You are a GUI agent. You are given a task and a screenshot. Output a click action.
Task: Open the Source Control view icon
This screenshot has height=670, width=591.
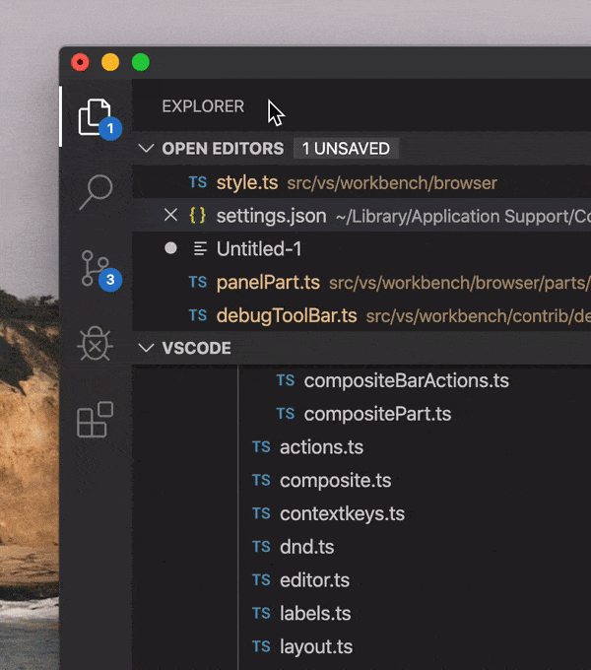click(96, 268)
